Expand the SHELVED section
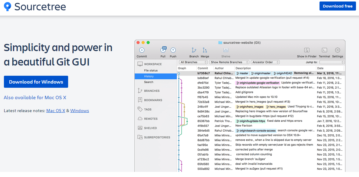This screenshot has height=177, width=359. click(x=150, y=128)
